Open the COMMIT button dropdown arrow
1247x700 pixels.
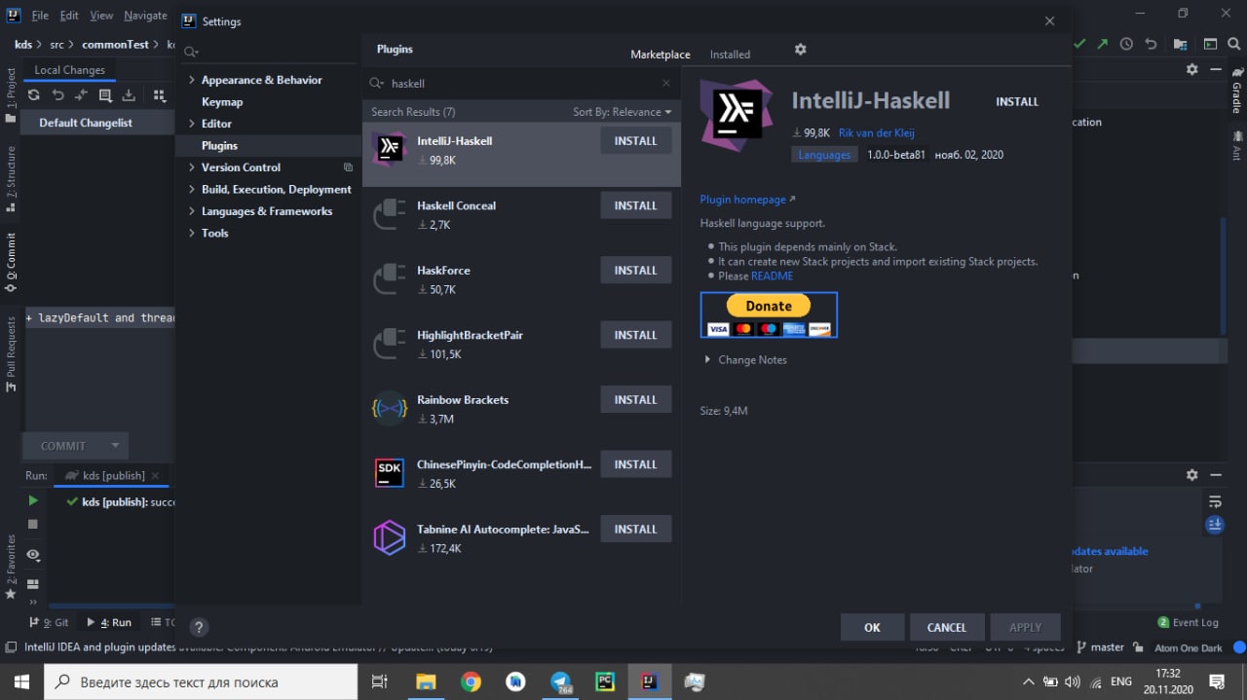pos(115,446)
